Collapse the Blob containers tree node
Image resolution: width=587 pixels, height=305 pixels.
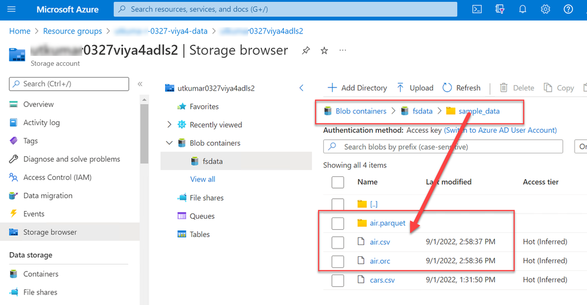click(170, 143)
